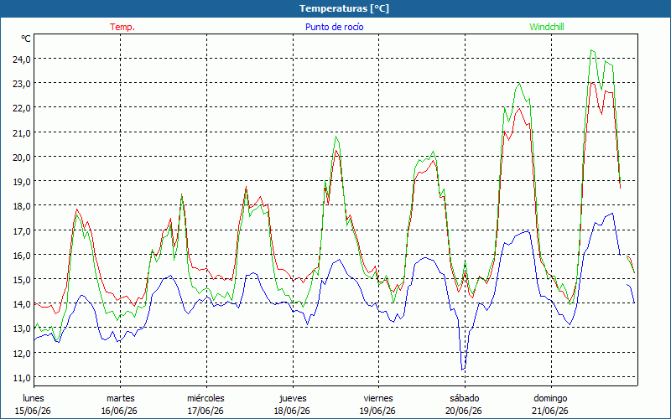
Task: Click the Temperaturas [°C] chart title
Action: coord(344,8)
